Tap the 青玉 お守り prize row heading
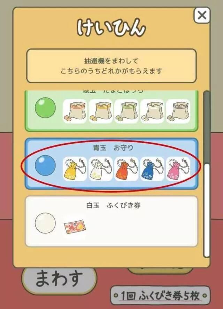Image resolution: width=223 pixels, height=309 pixels. click(x=113, y=148)
